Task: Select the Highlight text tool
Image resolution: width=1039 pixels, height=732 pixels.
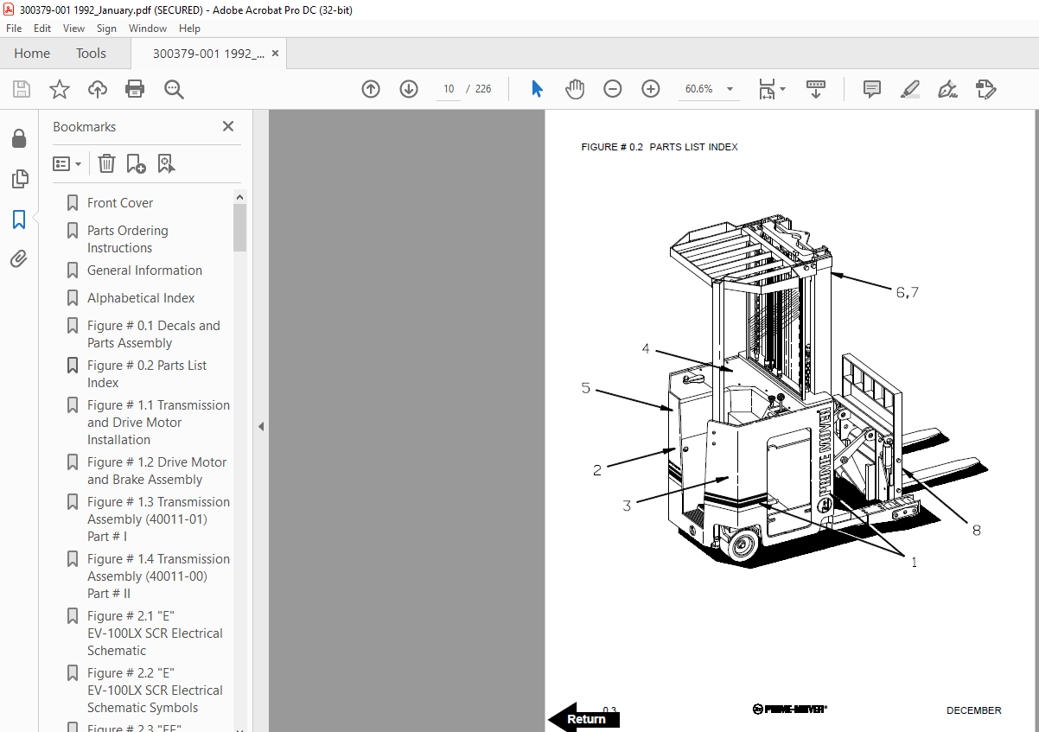Action: pyautogui.click(x=910, y=89)
